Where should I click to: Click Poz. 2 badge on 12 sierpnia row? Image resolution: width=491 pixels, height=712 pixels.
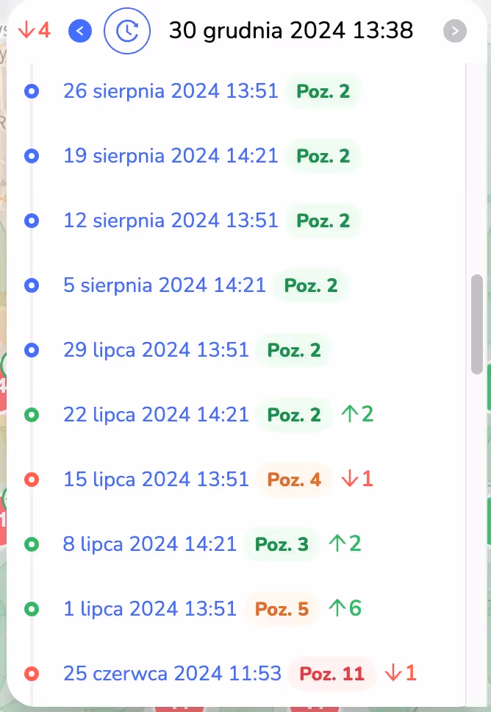pos(323,221)
